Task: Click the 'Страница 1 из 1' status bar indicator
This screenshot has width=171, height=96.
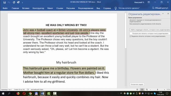Action: point(6,90)
